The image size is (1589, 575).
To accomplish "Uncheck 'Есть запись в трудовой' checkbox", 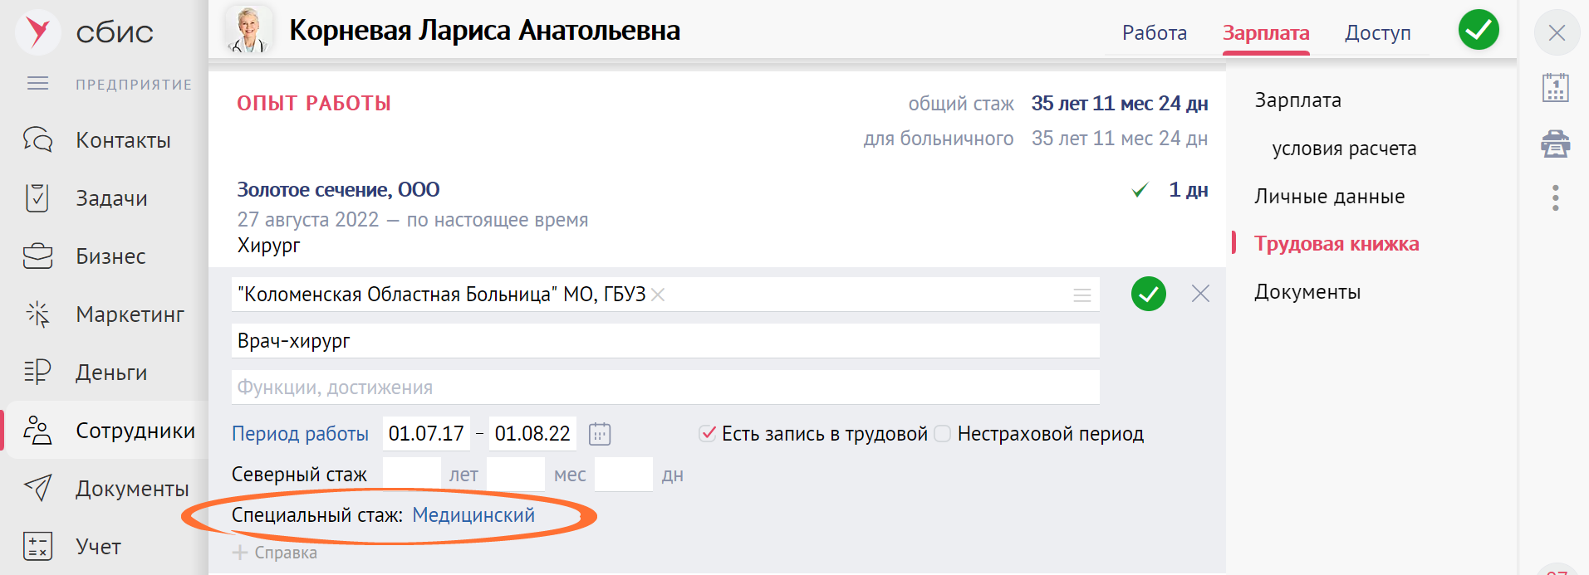I will (708, 433).
